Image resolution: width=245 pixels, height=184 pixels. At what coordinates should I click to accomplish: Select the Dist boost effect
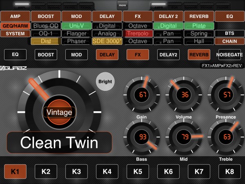pyautogui.click(x=46, y=41)
